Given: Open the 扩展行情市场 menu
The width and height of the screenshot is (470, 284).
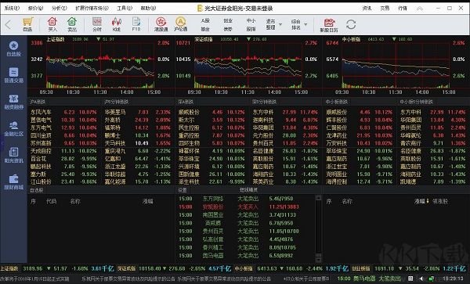Looking at the screenshot, I should [92, 8].
